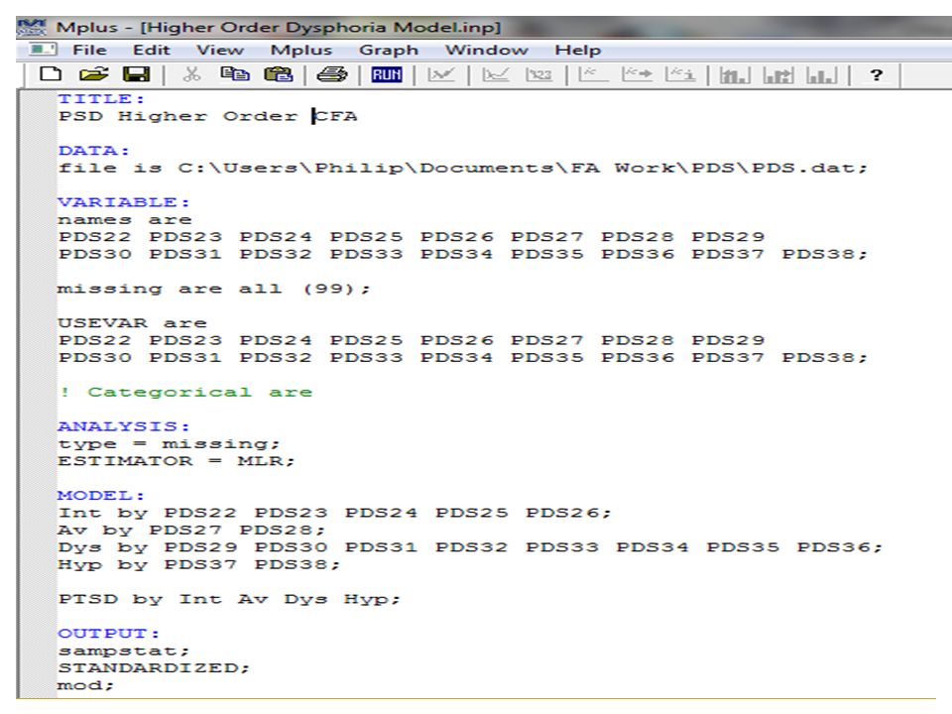Click the 'Int by PDS22' model line
This screenshot has width=952, height=714.
334,513
